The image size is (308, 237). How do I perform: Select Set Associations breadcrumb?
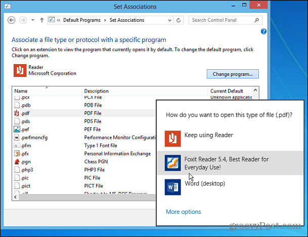[127, 20]
